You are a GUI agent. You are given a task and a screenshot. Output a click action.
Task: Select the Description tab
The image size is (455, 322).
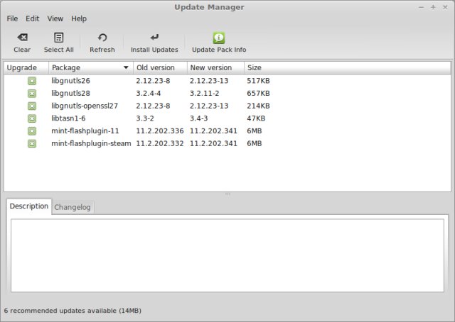[28, 206]
